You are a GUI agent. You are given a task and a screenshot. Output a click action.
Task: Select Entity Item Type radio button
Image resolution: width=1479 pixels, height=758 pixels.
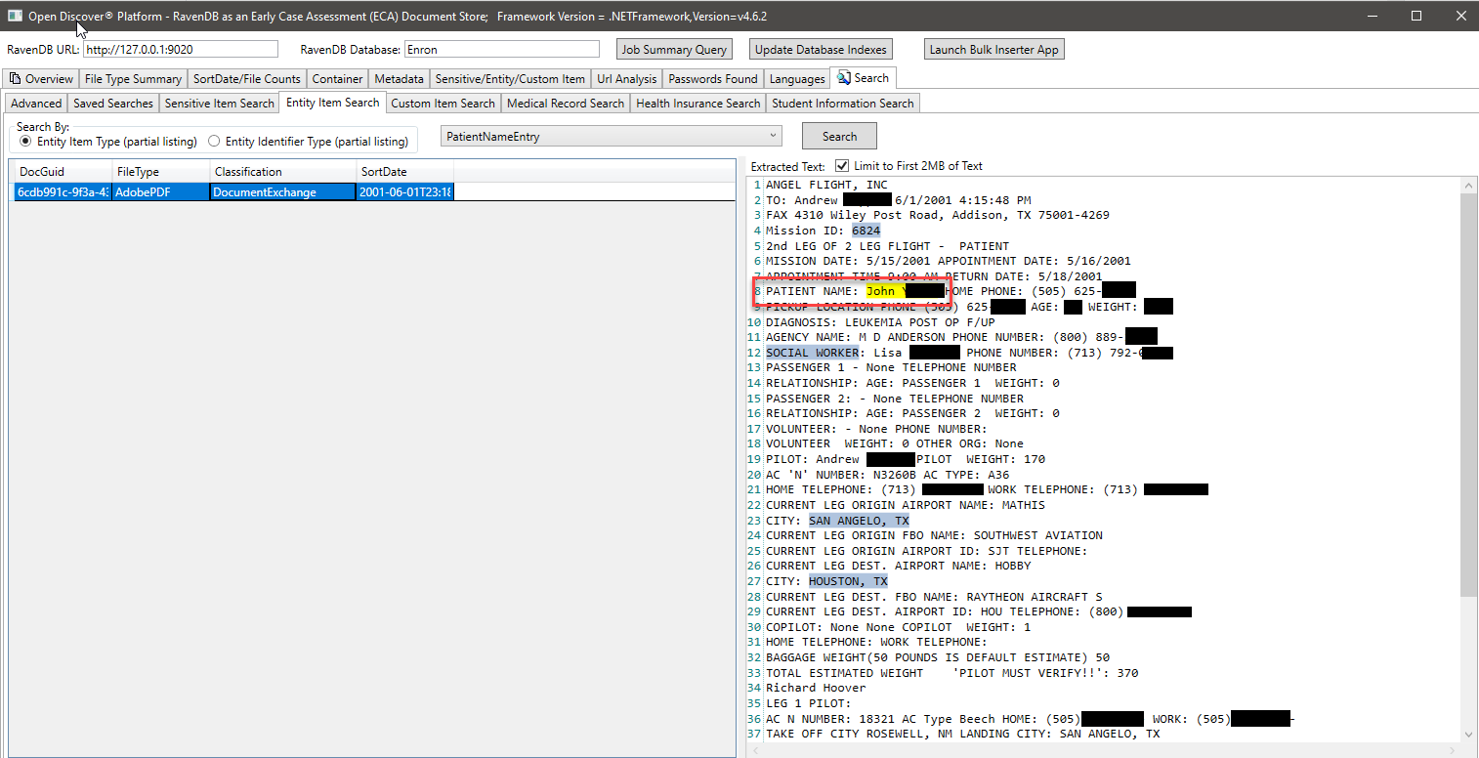click(25, 142)
